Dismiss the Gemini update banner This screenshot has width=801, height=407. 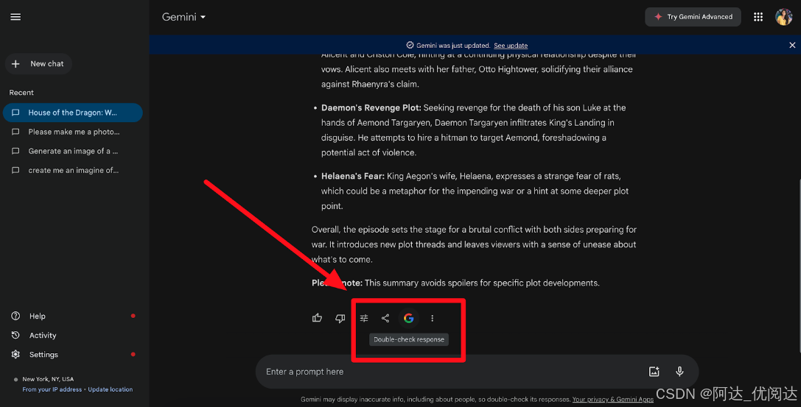[x=792, y=46]
